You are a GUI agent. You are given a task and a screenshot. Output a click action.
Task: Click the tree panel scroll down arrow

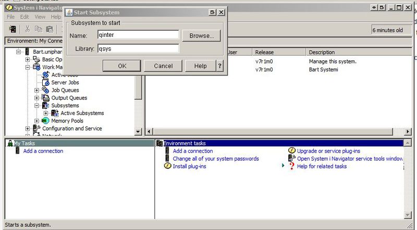click(x=138, y=132)
